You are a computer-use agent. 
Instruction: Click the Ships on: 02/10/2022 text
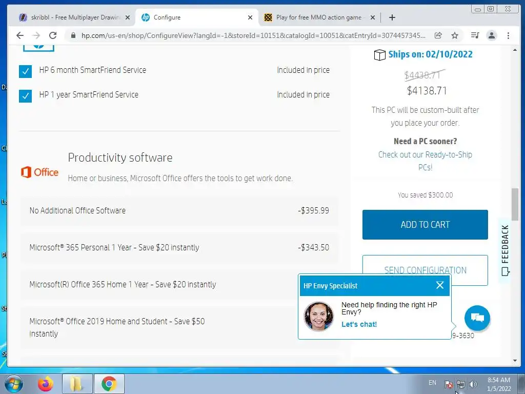pyautogui.click(x=430, y=54)
